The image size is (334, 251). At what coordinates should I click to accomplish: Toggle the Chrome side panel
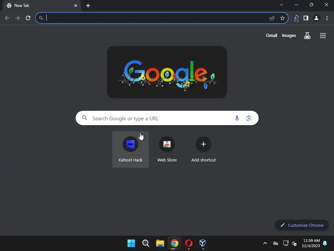306,18
